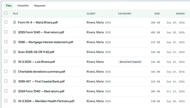The width and height of the screenshot is (190, 108).
Task: Sort by the FILE column header
Action: (x=15, y=14)
